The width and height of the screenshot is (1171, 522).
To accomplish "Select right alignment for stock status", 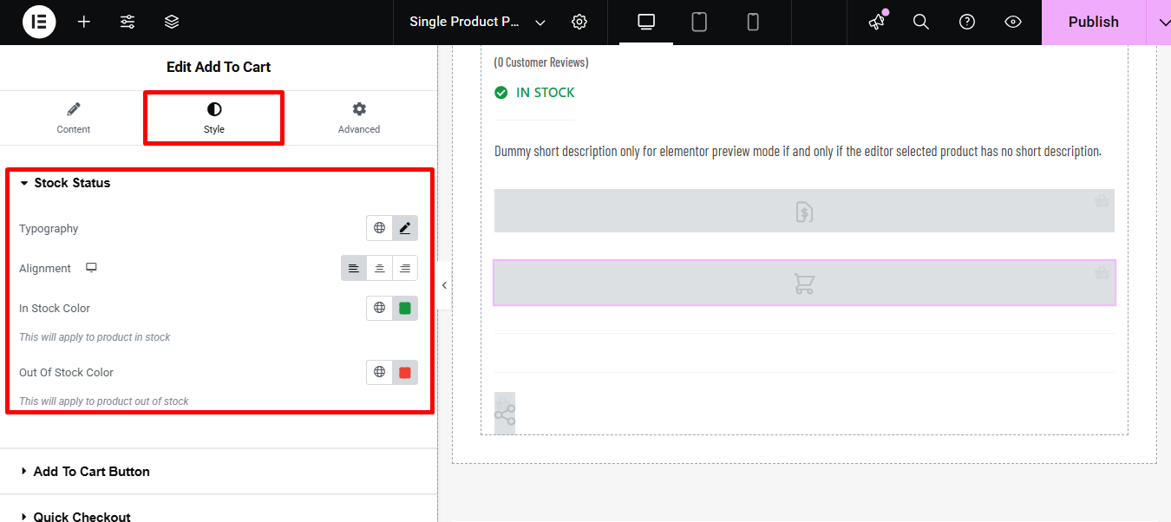I will pos(404,268).
